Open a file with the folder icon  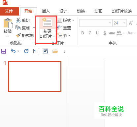tap(55, 51)
